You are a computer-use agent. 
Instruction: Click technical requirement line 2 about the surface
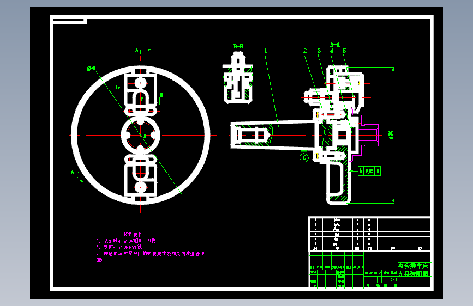[x=121, y=247]
